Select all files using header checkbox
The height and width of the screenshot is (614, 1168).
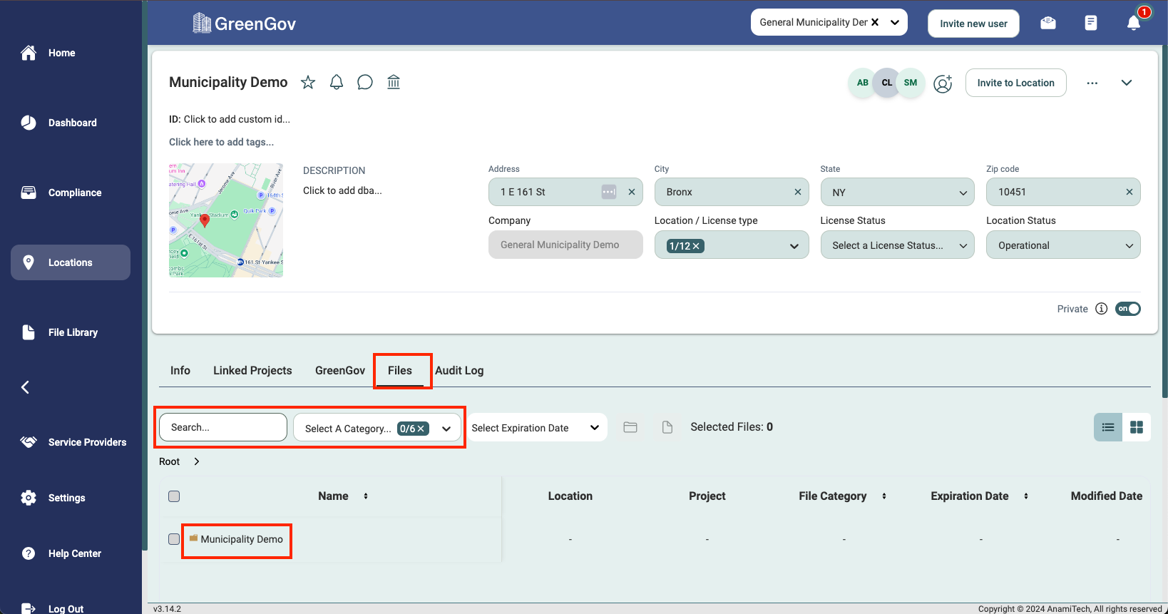point(174,496)
